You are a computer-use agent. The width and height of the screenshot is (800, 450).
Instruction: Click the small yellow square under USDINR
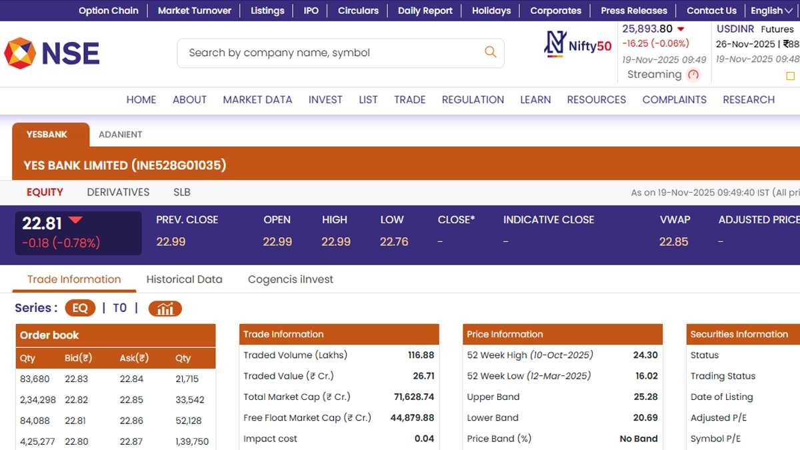pyautogui.click(x=791, y=76)
